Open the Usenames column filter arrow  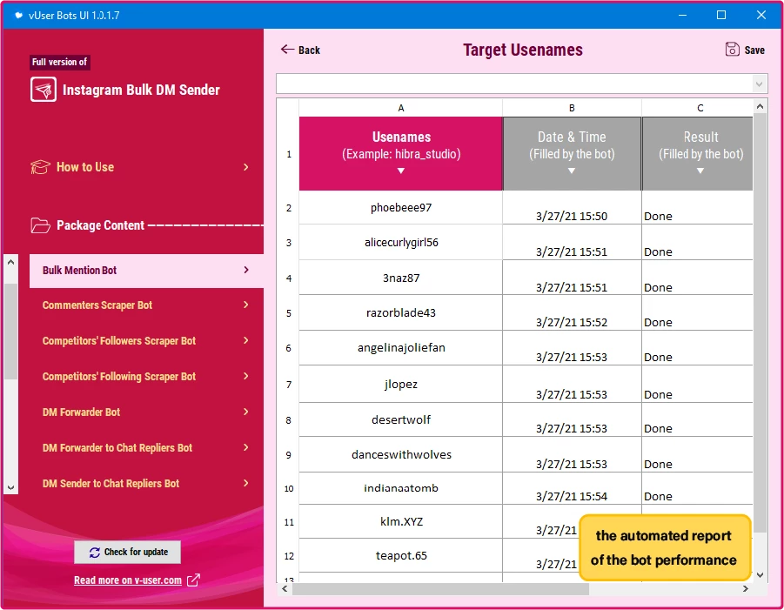click(x=400, y=171)
